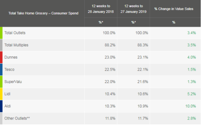Select the '12 weeks to 27 January 2019' header
This screenshot has height=125, width=201.
(x=134, y=9)
